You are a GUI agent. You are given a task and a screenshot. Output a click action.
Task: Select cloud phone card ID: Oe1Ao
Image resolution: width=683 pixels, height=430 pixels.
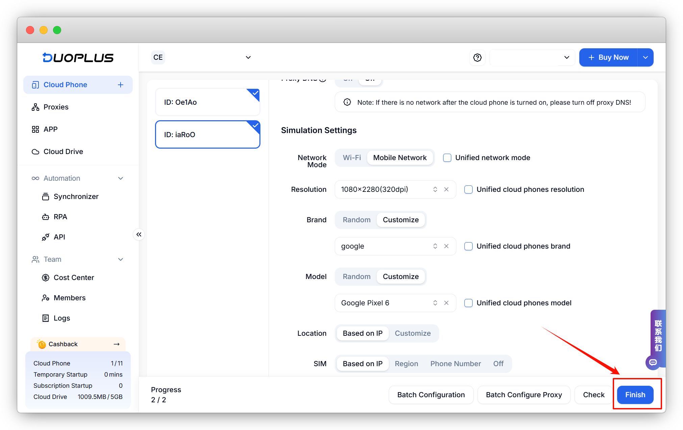click(x=207, y=102)
